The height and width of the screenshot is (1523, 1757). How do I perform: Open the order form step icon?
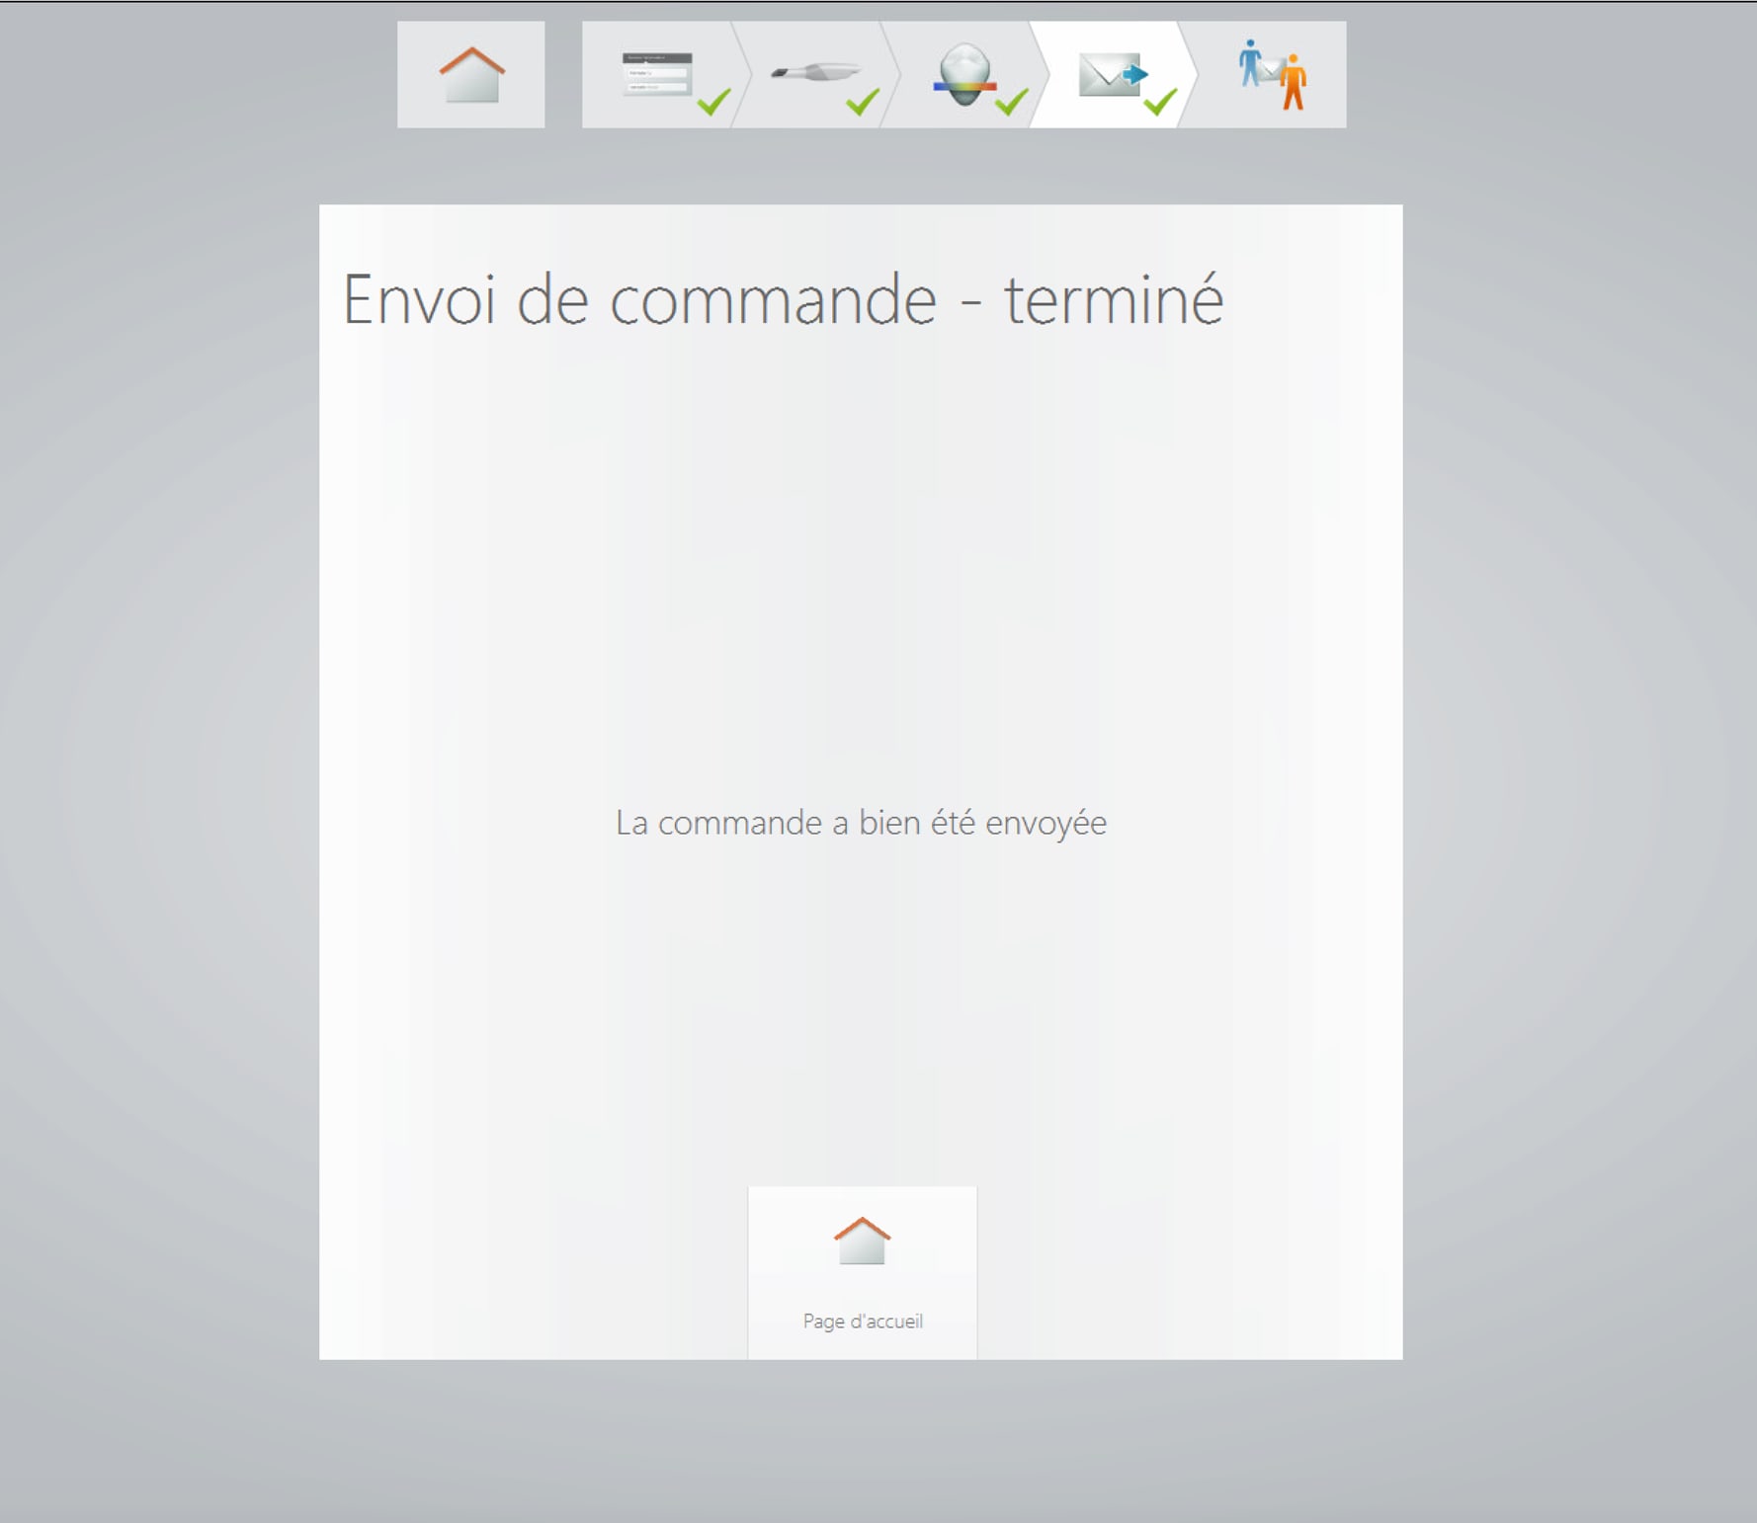[656, 75]
